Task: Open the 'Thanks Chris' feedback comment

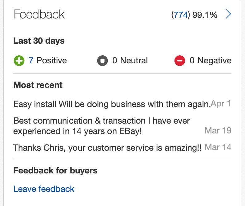Action: [107, 148]
